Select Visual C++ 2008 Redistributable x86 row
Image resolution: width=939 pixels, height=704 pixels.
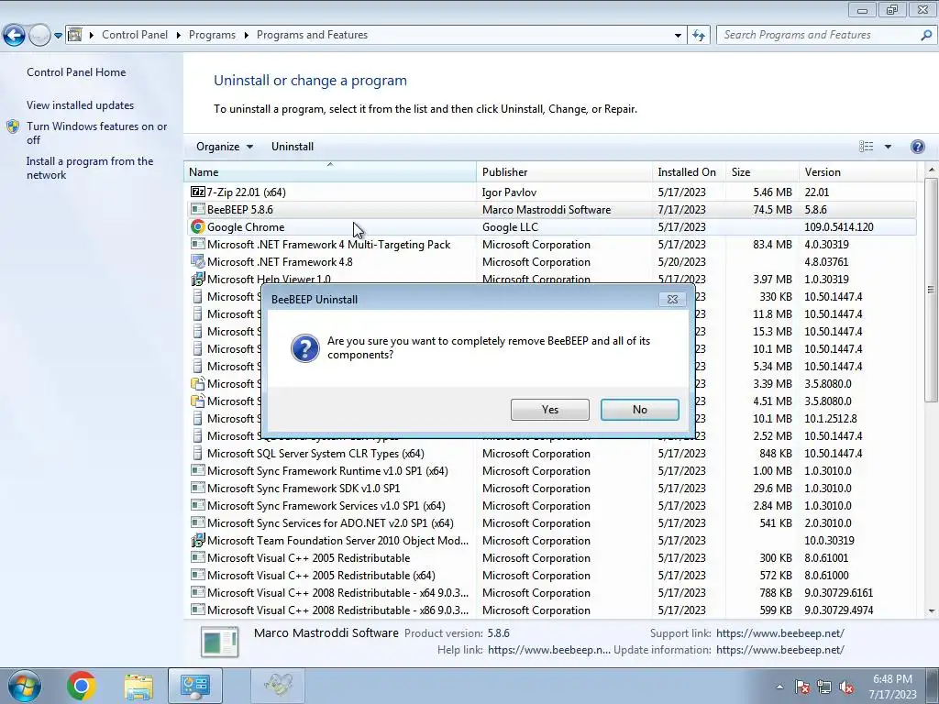[550, 610]
